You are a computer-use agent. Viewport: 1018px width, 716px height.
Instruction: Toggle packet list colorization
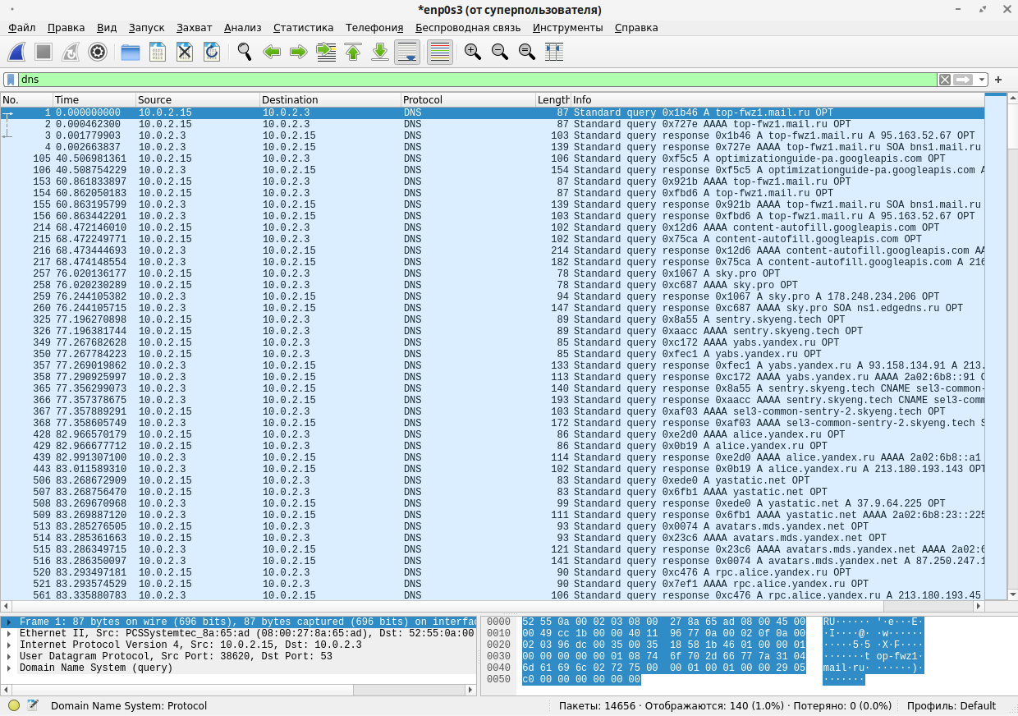click(x=440, y=52)
